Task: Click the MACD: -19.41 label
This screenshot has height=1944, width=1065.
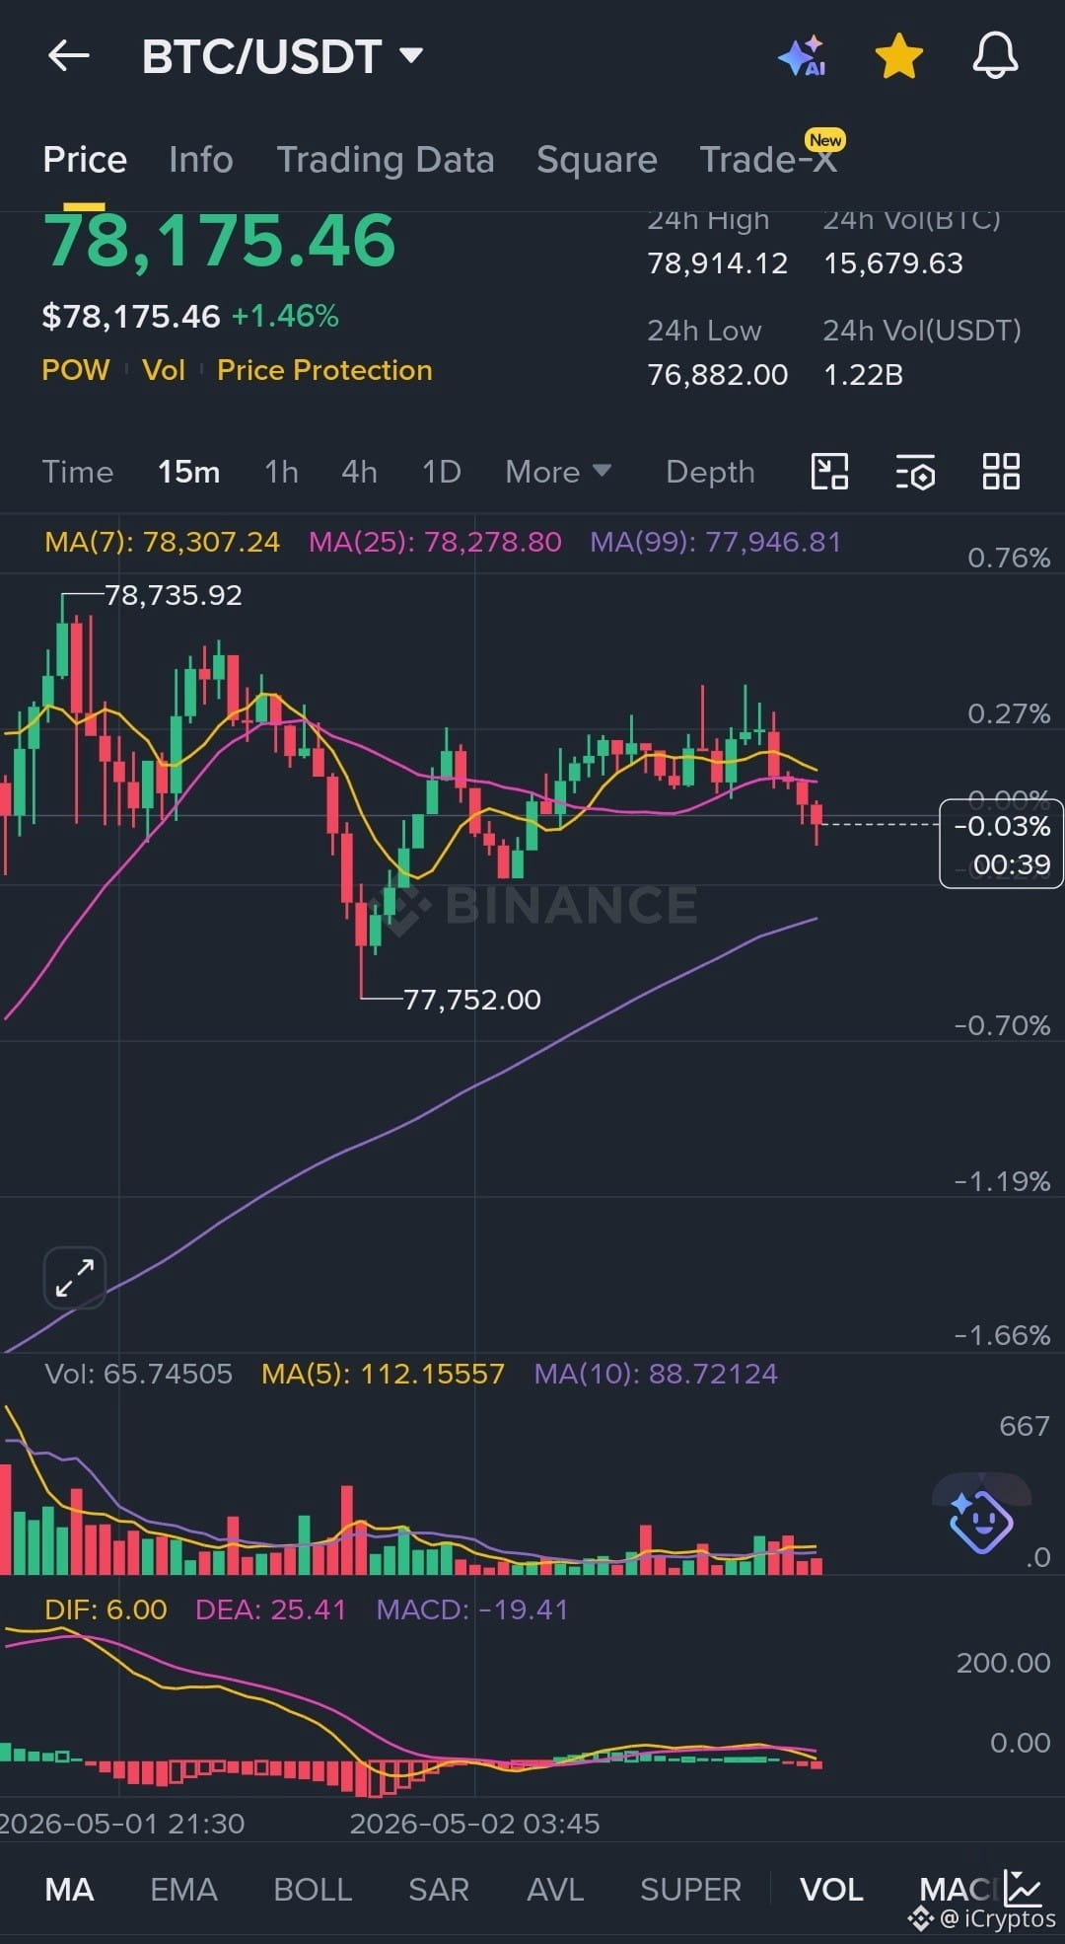Action: click(472, 1609)
